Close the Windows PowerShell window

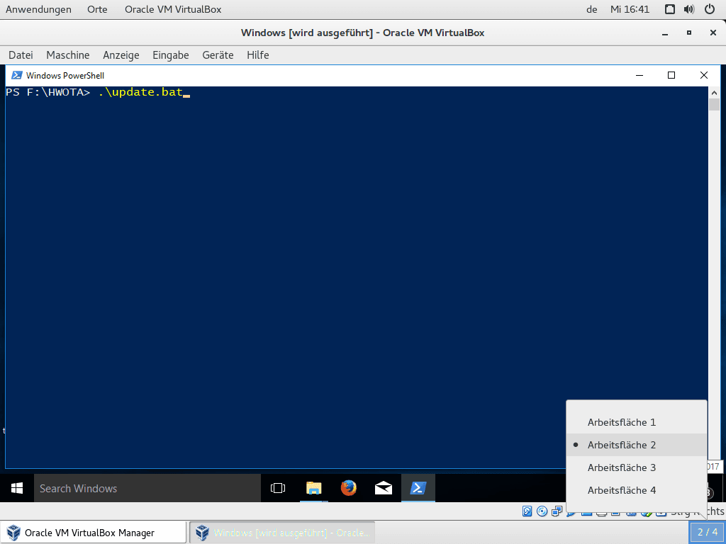point(704,75)
